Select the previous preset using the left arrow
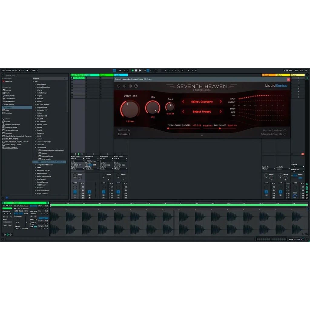The image size is (310, 310). [183, 111]
